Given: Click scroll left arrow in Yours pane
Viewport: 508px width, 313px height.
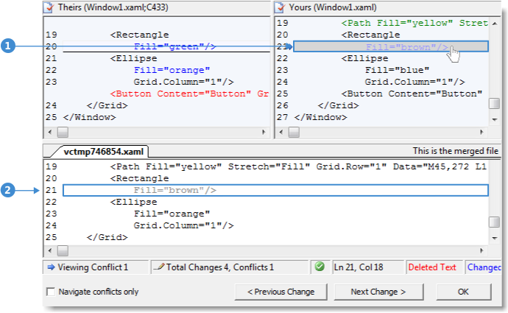Looking at the screenshot, I should (x=281, y=132).
